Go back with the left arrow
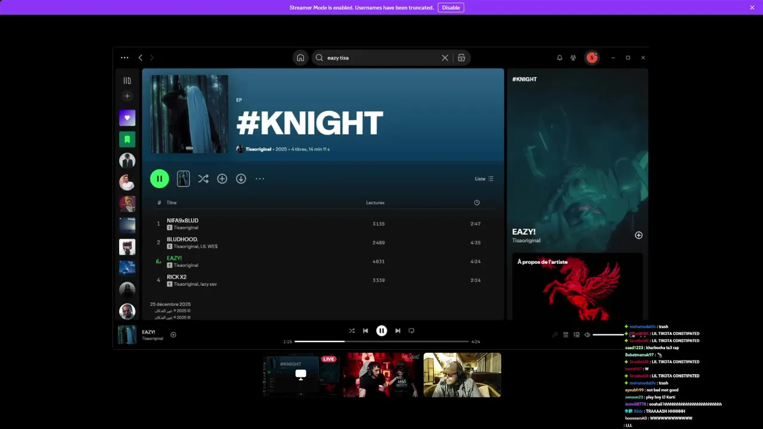 click(140, 58)
